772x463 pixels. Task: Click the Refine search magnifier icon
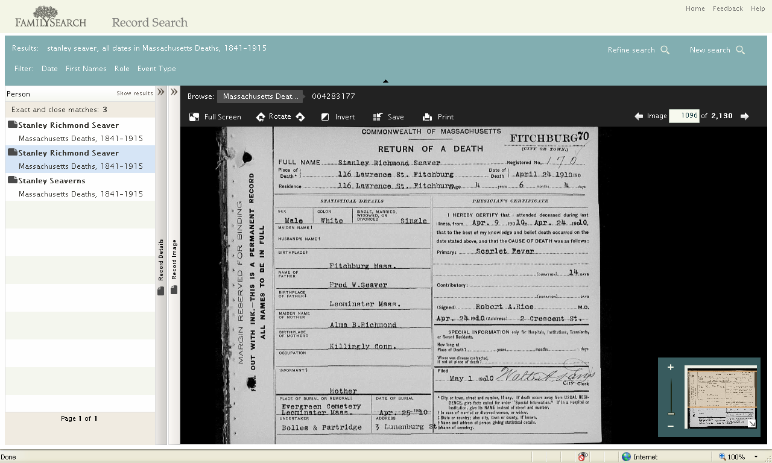(665, 50)
